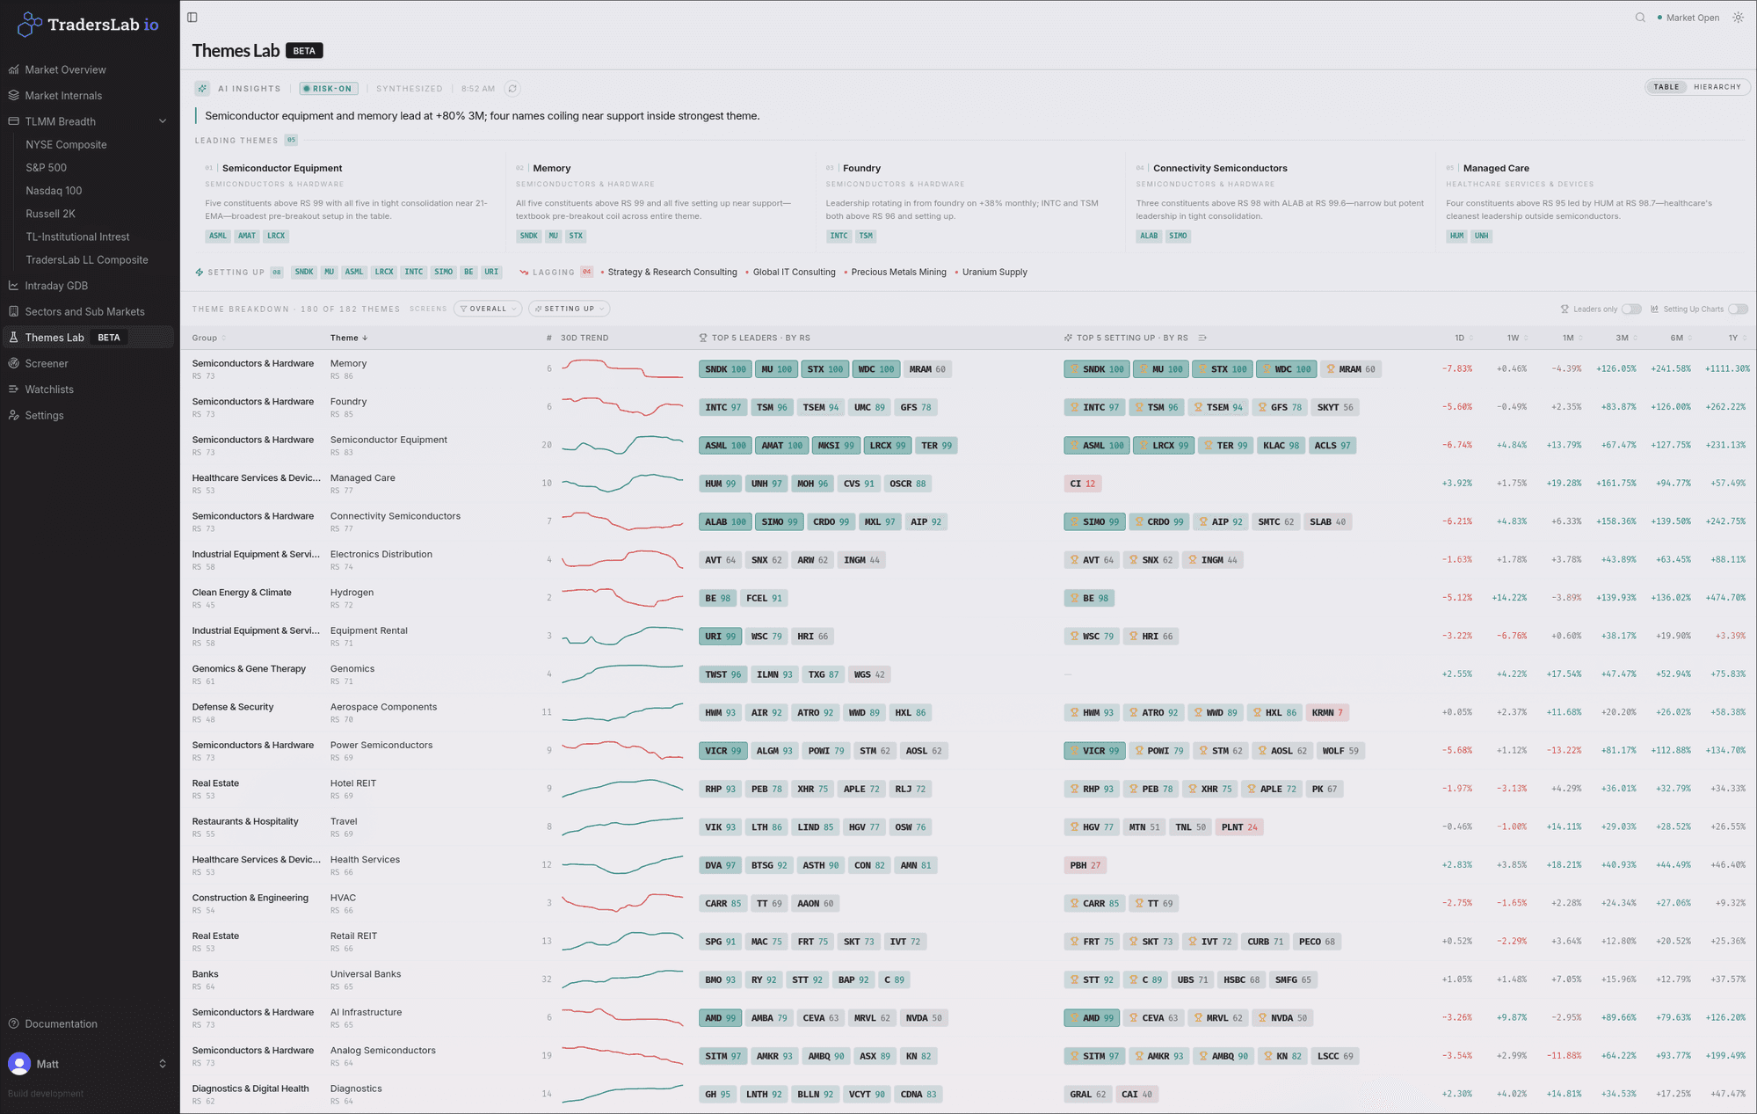The height and width of the screenshot is (1114, 1757).
Task: Open the SETTING UP screen dropdown
Action: pos(569,309)
